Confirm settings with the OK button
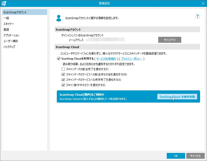This screenshot has width=207, height=161. click(176, 156)
